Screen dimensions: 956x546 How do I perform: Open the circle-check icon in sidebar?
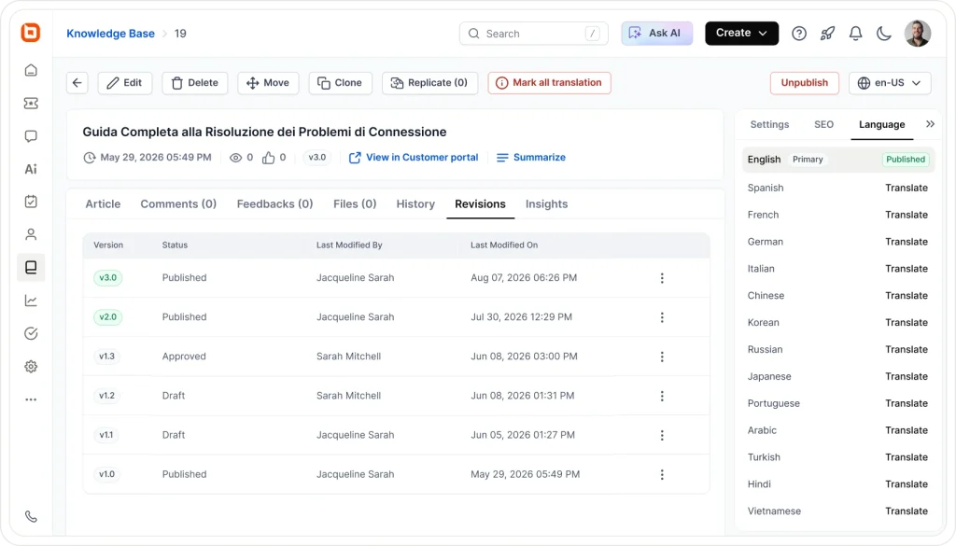click(31, 333)
